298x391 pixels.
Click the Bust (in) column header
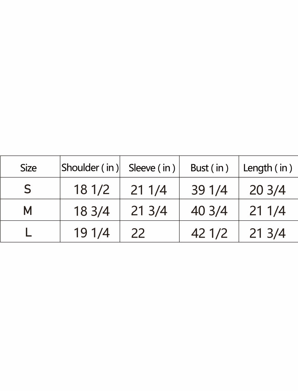[x=209, y=168]
